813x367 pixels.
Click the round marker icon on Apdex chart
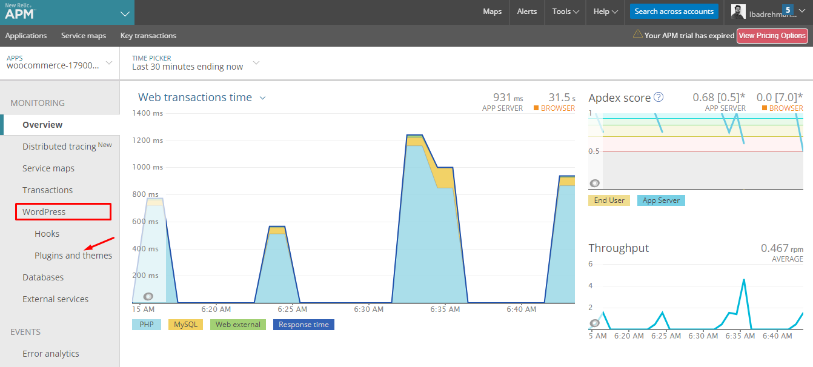(595, 183)
